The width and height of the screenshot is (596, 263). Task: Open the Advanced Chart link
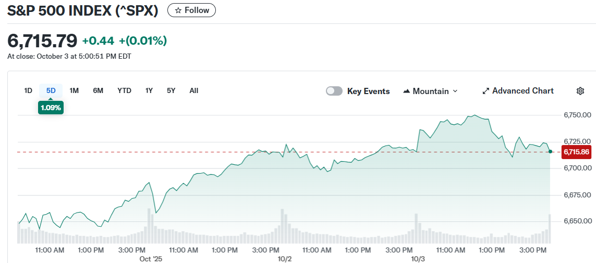[522, 91]
